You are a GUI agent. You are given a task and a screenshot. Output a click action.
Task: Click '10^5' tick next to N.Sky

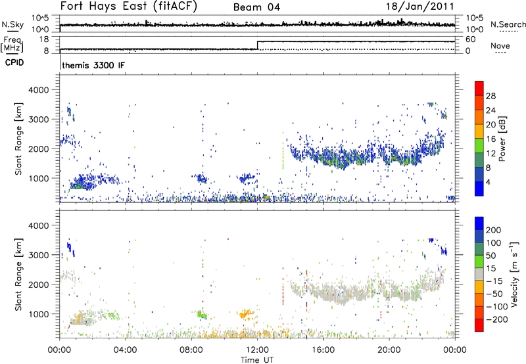40,18
